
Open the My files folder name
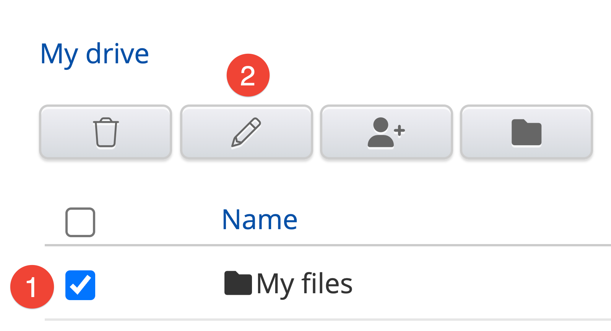click(304, 284)
